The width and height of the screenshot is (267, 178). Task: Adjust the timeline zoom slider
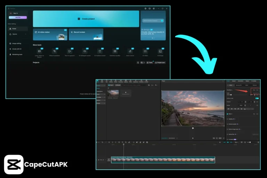pyautogui.click(x=250, y=142)
